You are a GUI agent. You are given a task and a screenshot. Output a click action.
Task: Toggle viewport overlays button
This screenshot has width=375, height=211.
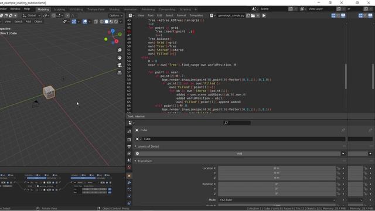coord(85,22)
